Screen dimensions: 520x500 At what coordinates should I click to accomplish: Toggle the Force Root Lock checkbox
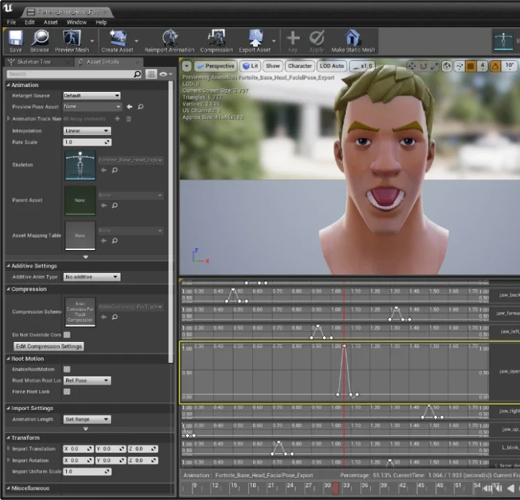coord(67,391)
